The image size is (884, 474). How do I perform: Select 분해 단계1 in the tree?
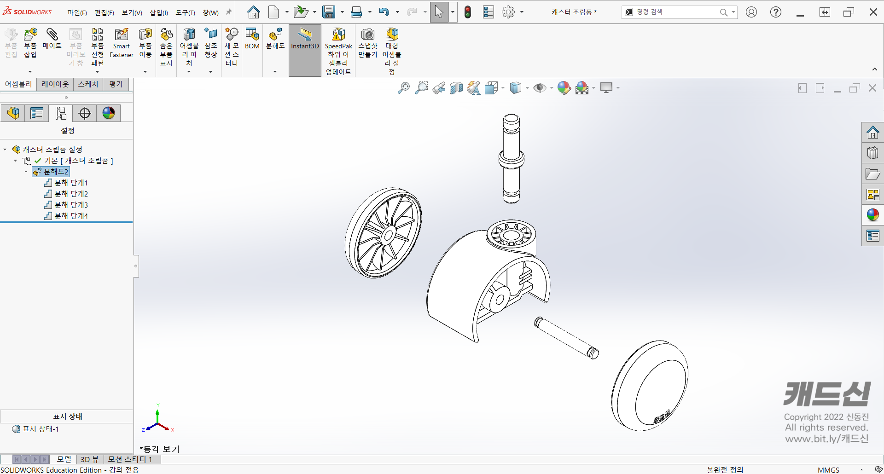pyautogui.click(x=66, y=183)
